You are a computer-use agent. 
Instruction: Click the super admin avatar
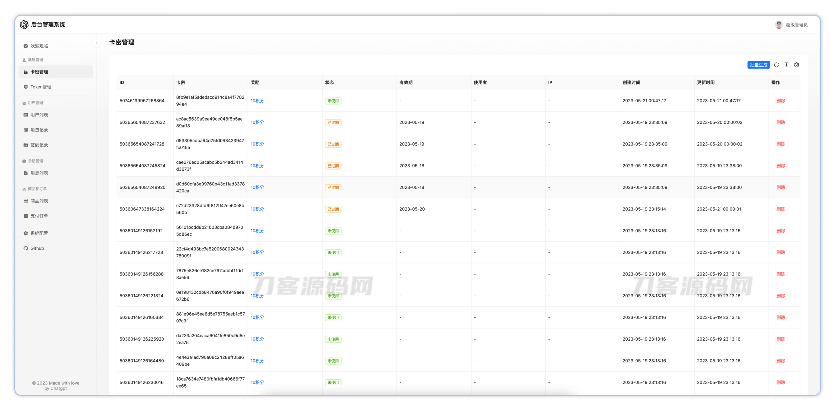coord(778,25)
